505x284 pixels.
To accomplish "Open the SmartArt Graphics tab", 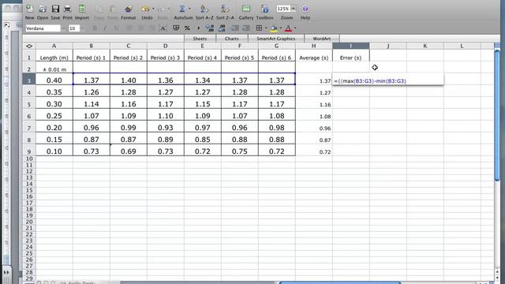I will pyautogui.click(x=275, y=39).
